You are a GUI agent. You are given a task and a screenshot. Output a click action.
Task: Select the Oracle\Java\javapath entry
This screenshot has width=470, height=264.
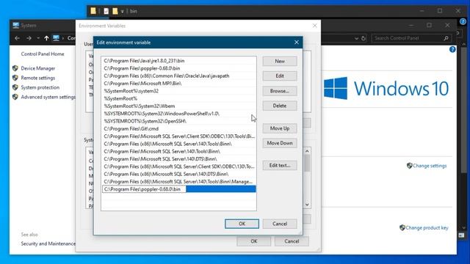(178, 76)
